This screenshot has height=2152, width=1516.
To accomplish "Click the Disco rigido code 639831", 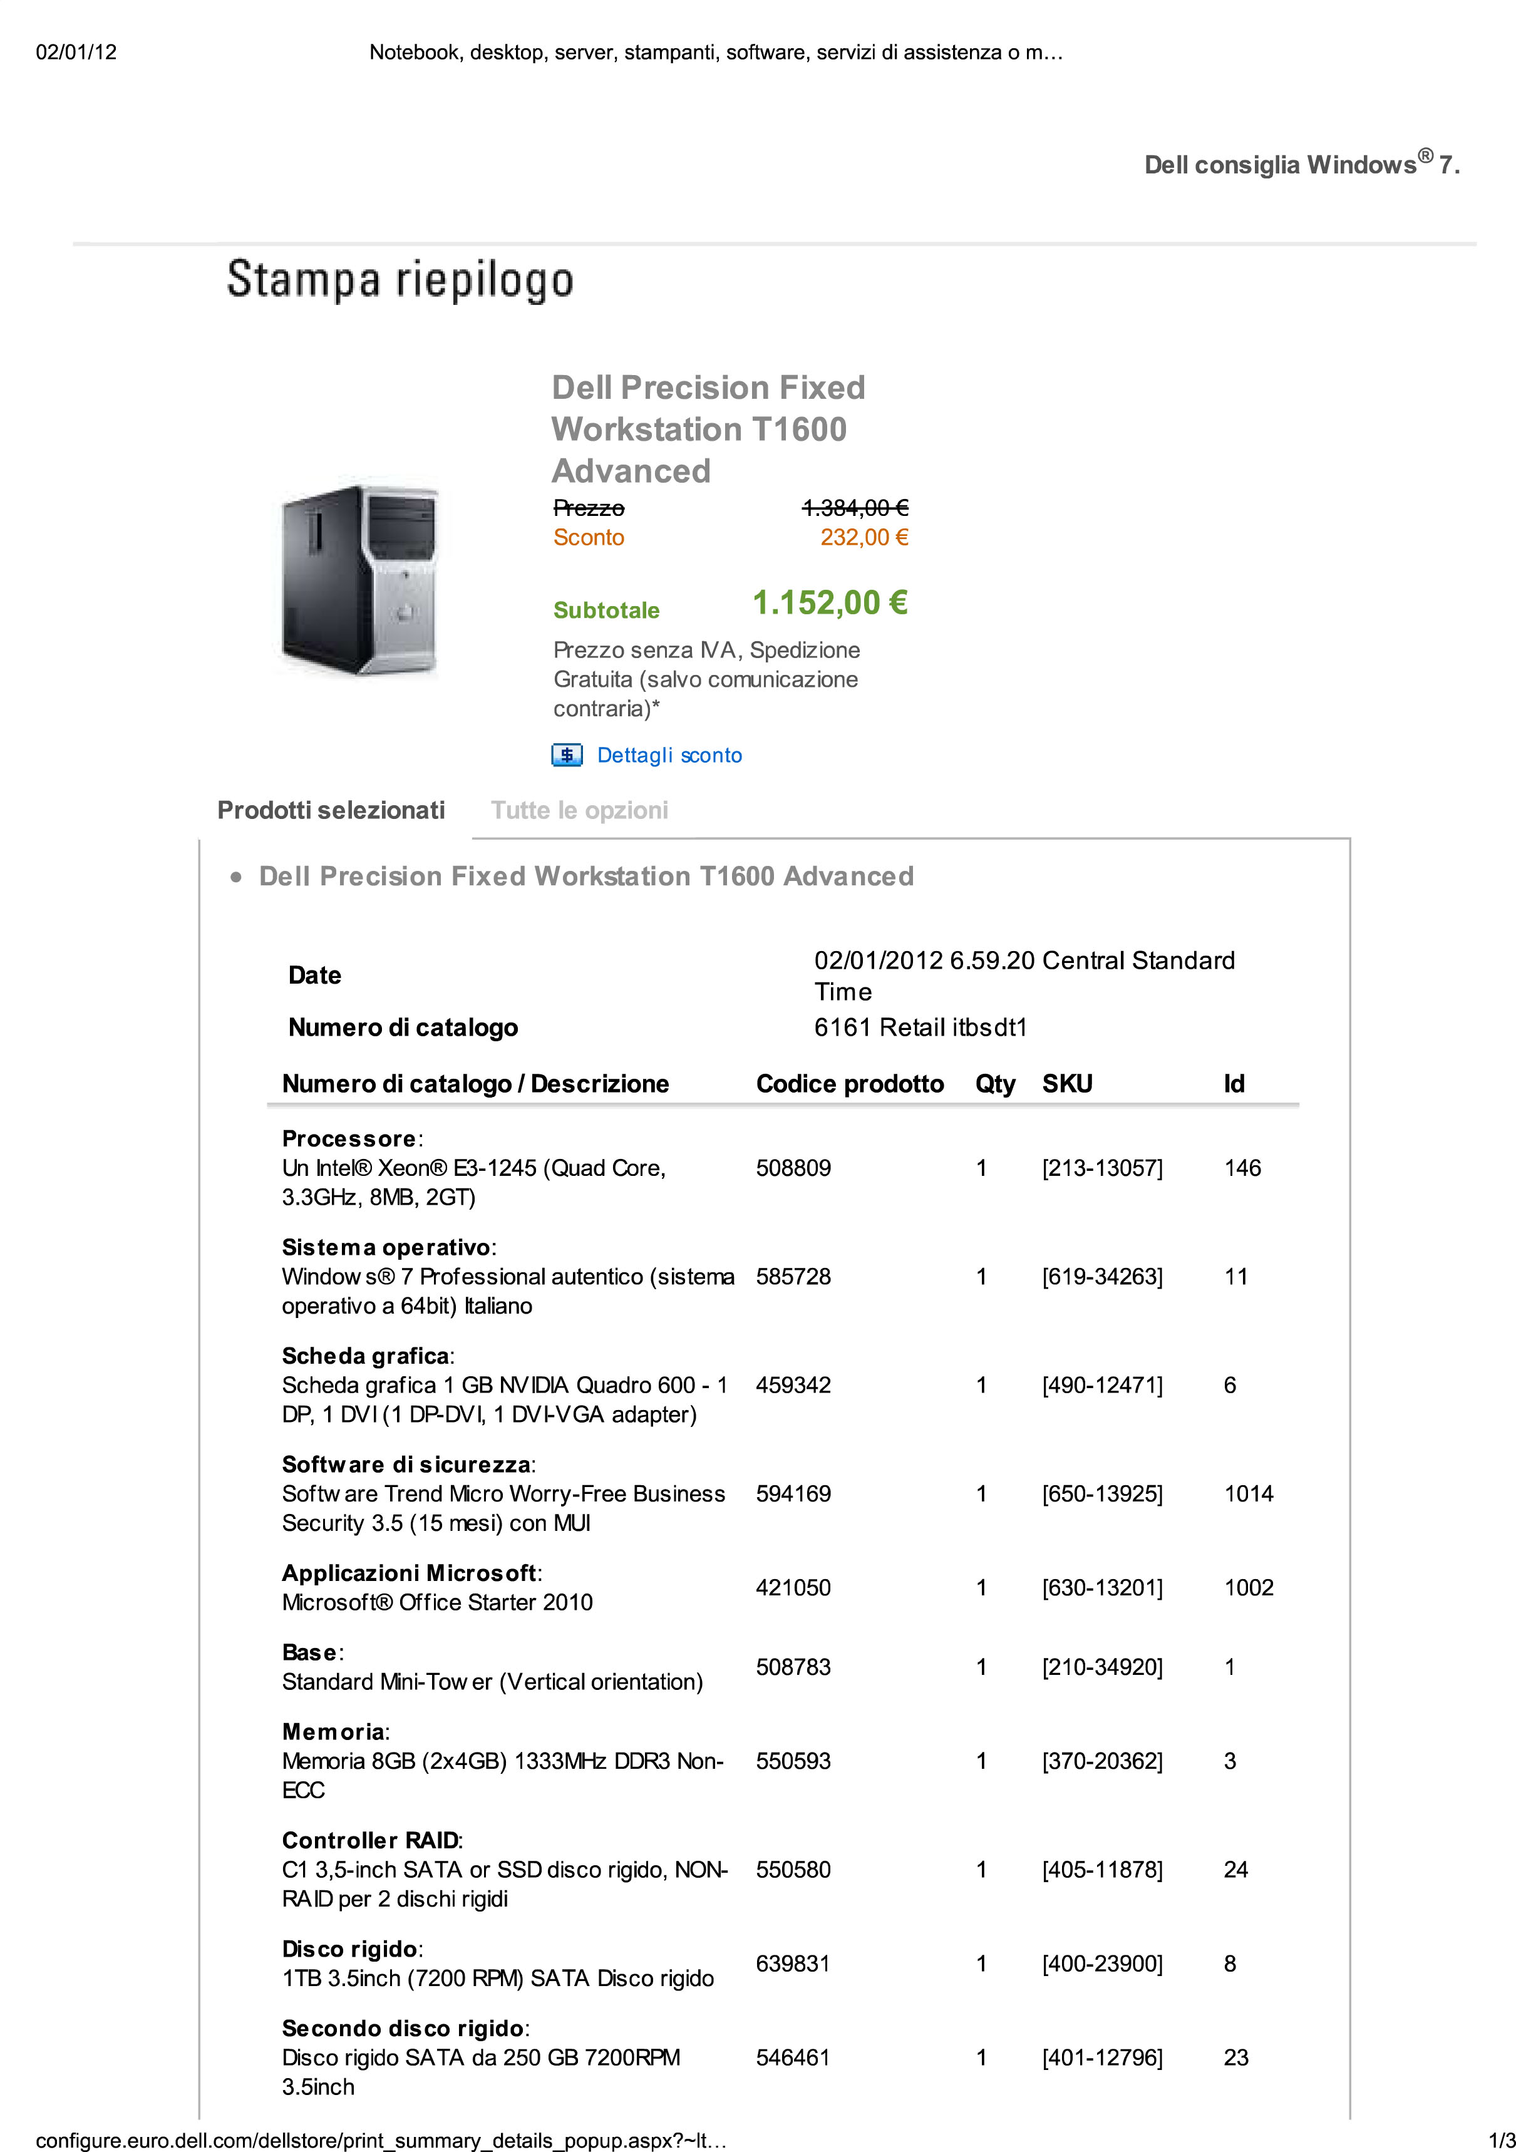I will [793, 1963].
